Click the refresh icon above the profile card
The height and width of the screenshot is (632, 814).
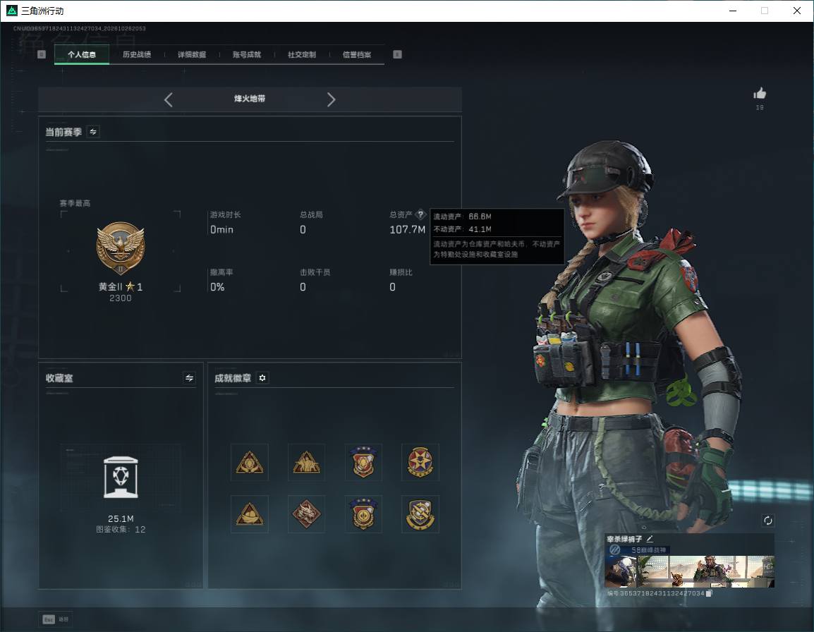(x=768, y=521)
